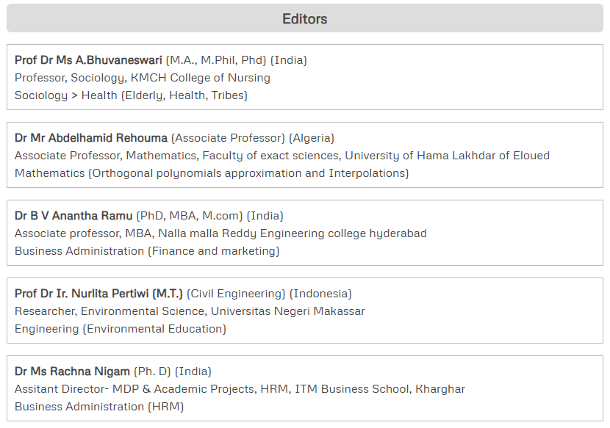Select the Orthogonal polynomials approximation subject line
Viewport: 610px width, 428px height.
click(x=212, y=173)
